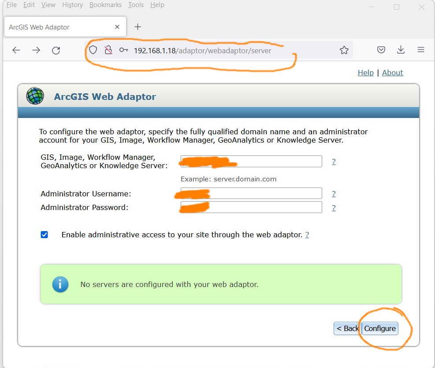
Task: Open the History menu
Action: 72,5
